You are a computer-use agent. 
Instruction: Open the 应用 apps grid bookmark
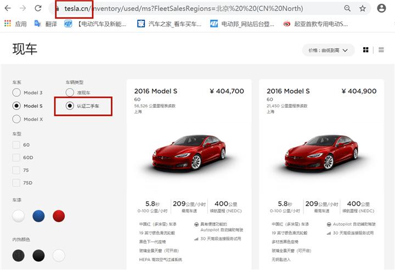point(15,24)
